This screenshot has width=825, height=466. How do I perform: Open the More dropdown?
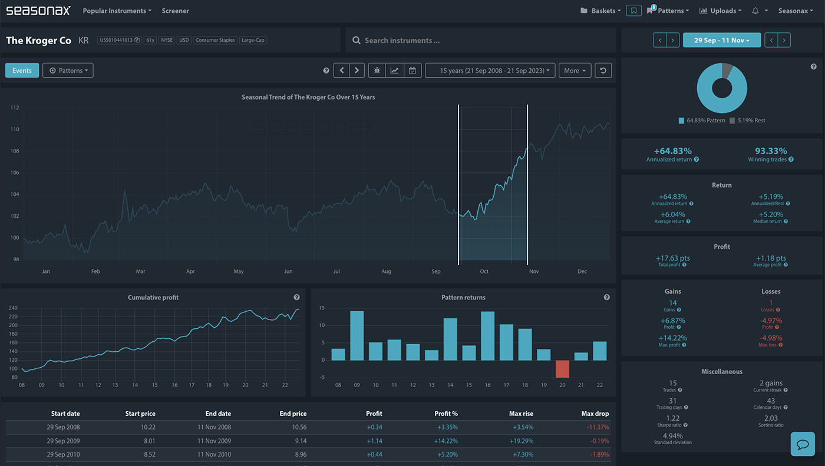[575, 71]
